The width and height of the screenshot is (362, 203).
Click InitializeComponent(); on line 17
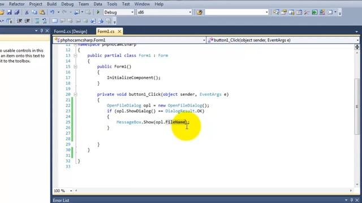tap(133, 78)
